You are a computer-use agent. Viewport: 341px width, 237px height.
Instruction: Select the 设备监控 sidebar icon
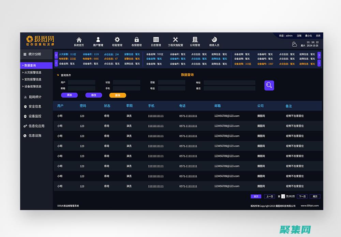point(26,116)
